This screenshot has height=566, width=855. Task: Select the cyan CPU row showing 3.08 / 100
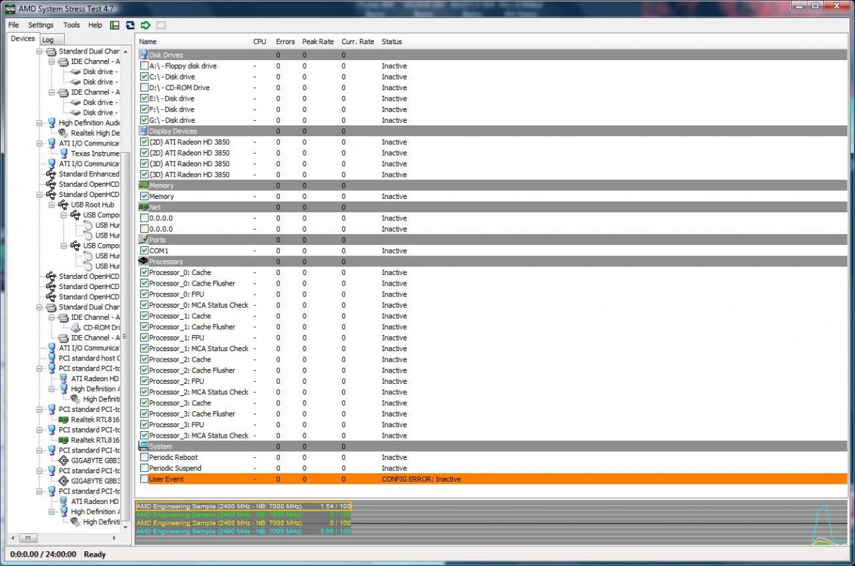tap(244, 531)
